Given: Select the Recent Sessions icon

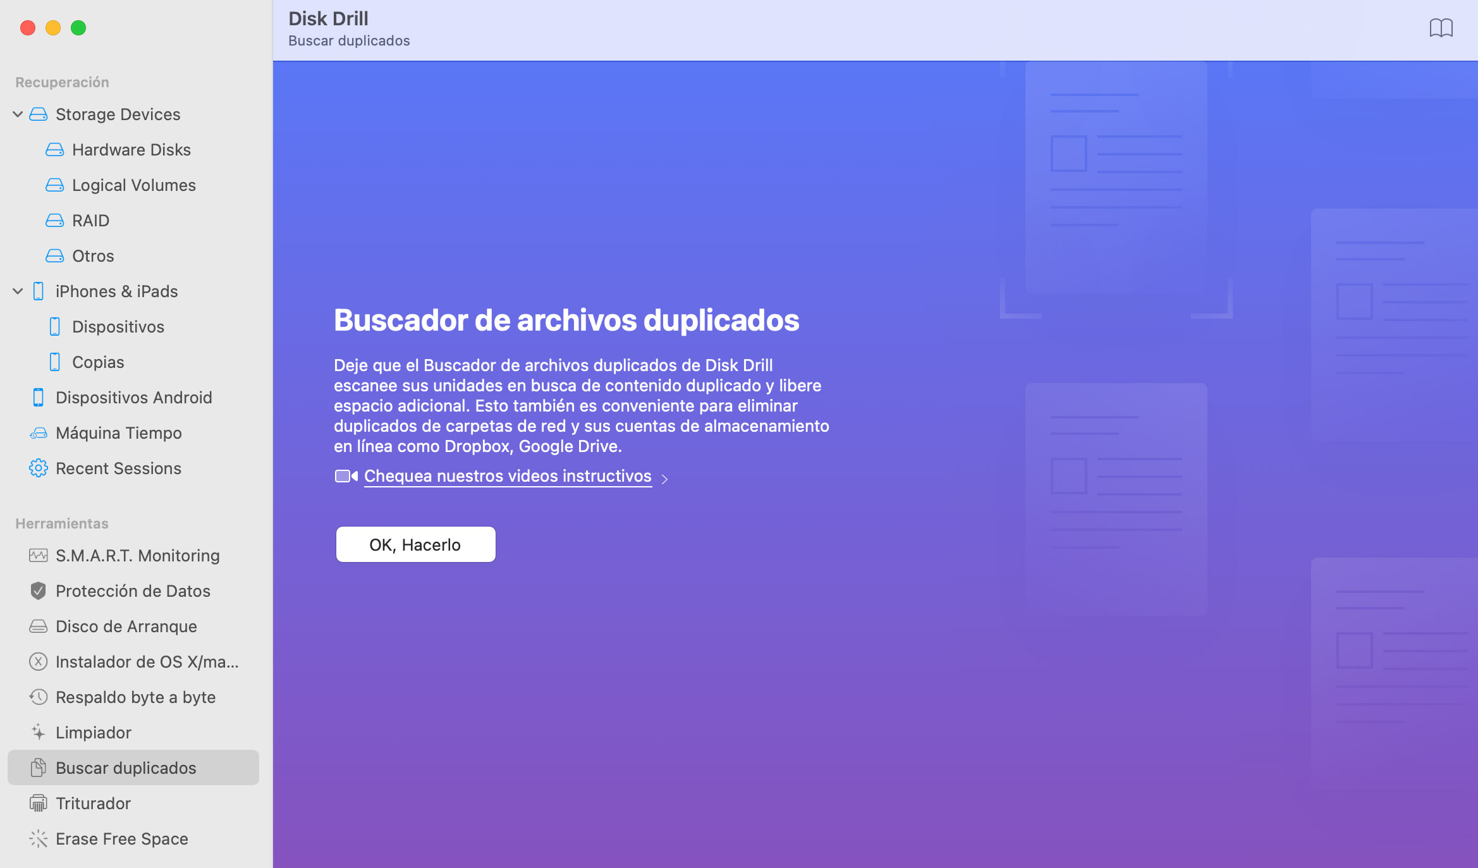Looking at the screenshot, I should click(x=37, y=468).
